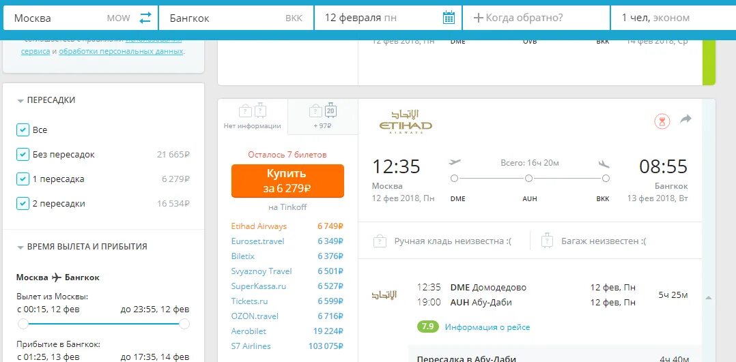Select the Нет информации baggage tab
Viewport: 736px width, 362px height.
[253, 117]
